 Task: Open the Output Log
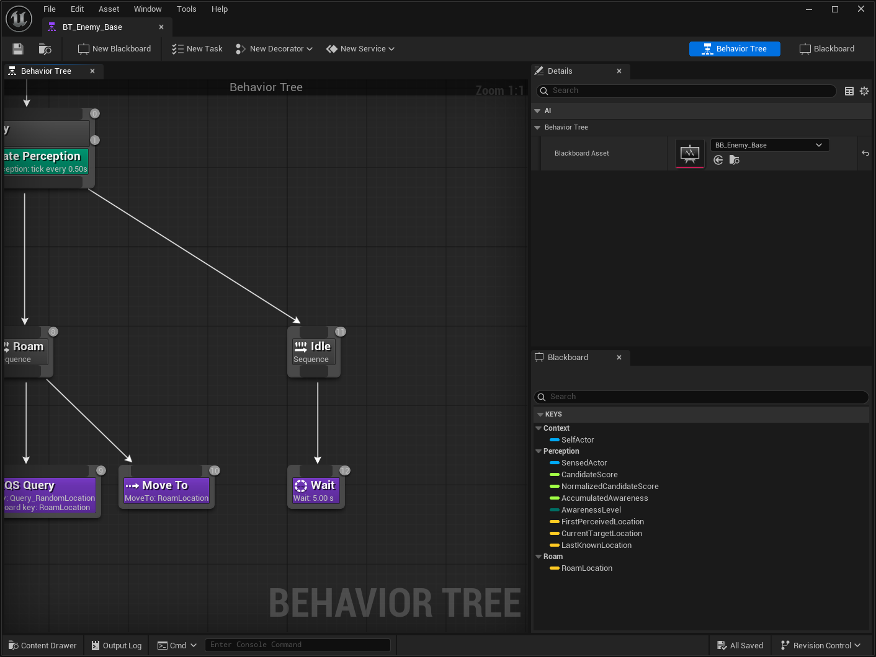(116, 645)
